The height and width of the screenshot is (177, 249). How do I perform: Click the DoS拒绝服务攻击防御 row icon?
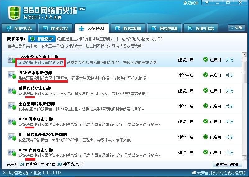click(x=12, y=60)
